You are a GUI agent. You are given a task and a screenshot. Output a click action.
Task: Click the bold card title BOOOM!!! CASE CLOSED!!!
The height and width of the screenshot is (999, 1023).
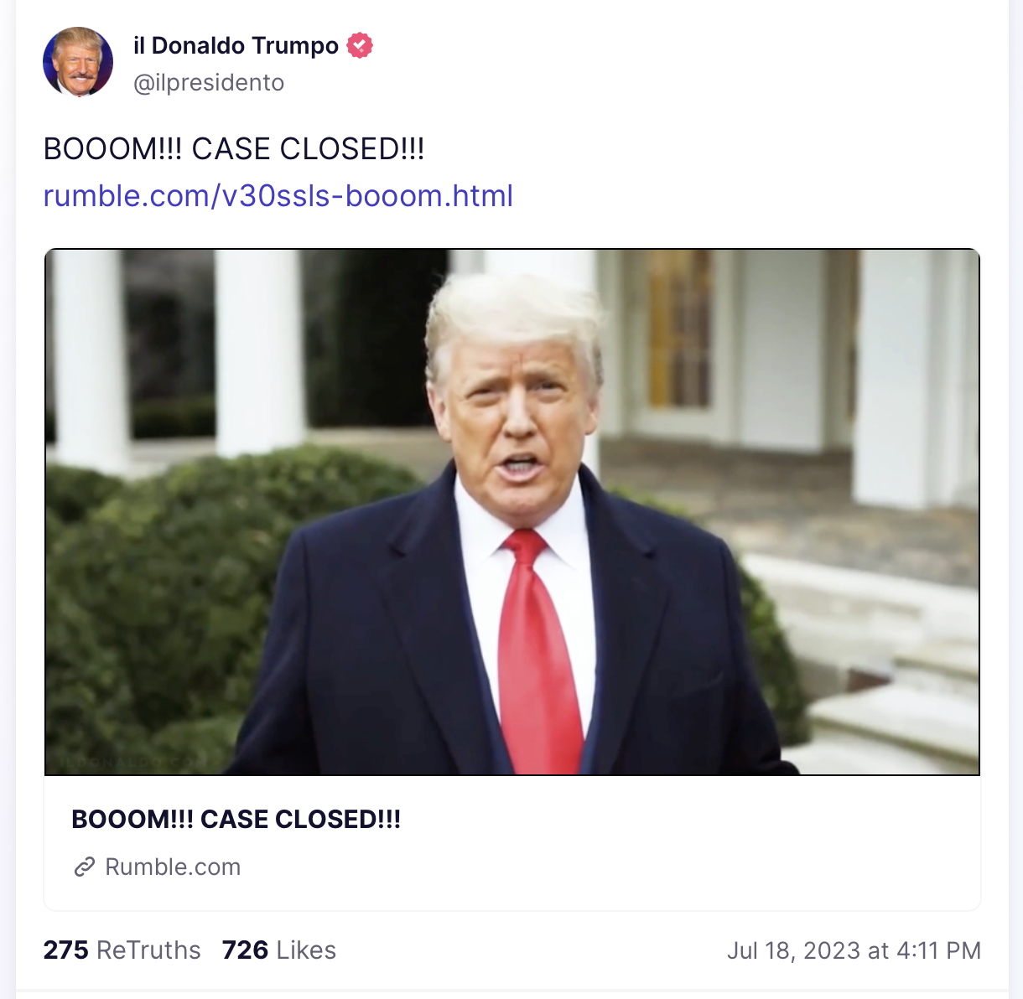click(x=236, y=819)
